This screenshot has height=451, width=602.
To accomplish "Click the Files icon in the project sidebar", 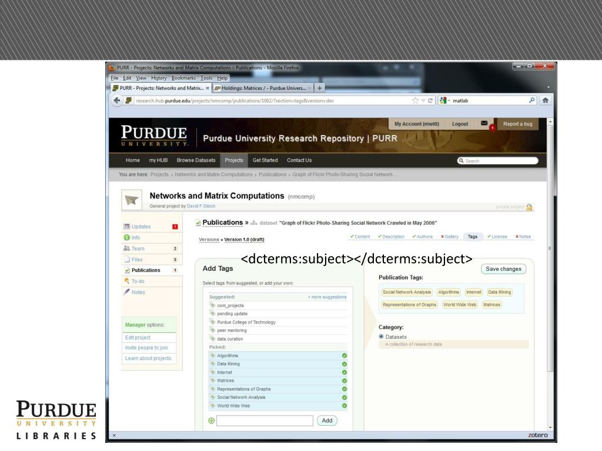I will tap(127, 259).
